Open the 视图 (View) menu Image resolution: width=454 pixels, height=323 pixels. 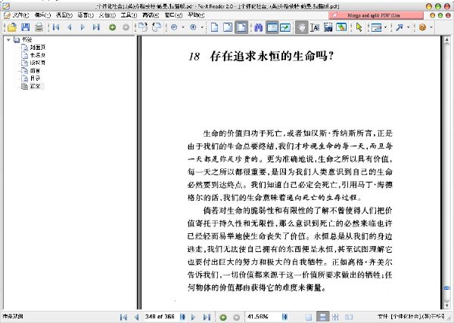(x=64, y=15)
